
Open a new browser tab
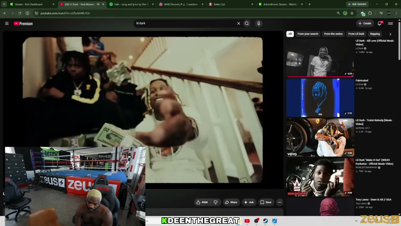pyautogui.click(x=310, y=4)
